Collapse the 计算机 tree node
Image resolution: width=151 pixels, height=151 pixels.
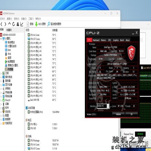(x=1, y=39)
